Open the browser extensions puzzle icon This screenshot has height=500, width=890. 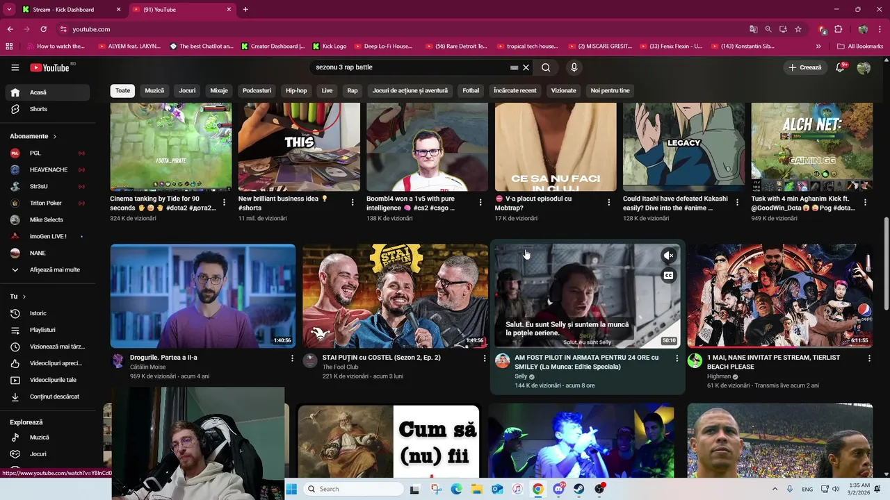pyautogui.click(x=839, y=29)
